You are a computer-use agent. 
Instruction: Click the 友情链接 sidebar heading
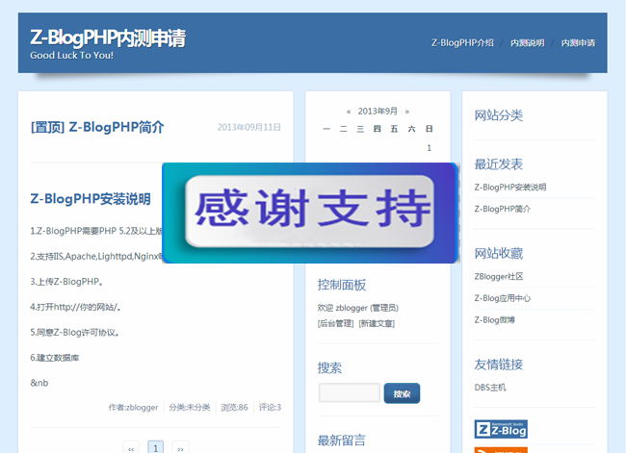tap(499, 365)
